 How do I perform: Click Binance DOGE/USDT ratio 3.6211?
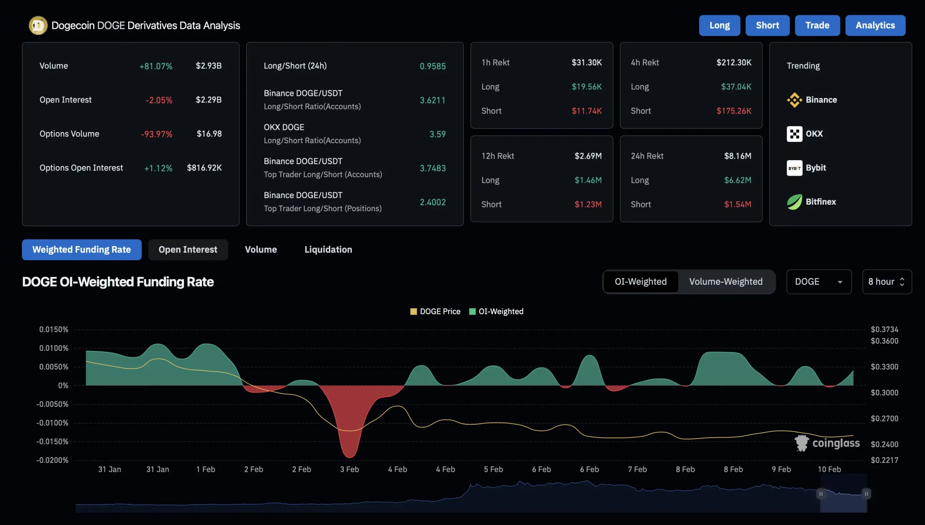(x=433, y=100)
